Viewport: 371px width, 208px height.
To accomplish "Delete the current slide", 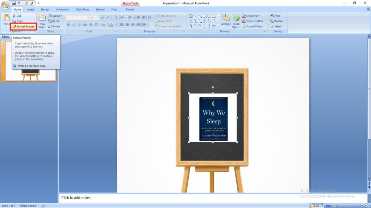I will coord(54,26).
